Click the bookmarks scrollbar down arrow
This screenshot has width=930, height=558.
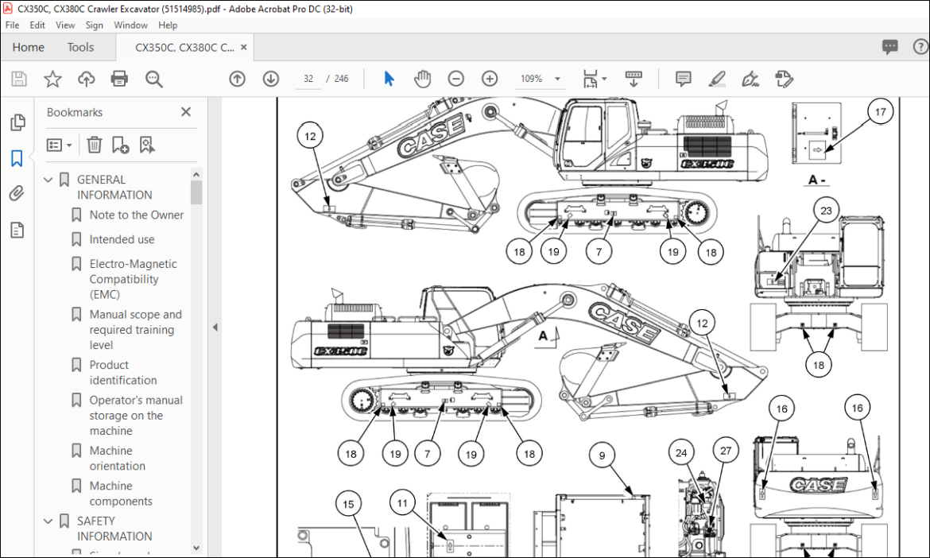[196, 548]
